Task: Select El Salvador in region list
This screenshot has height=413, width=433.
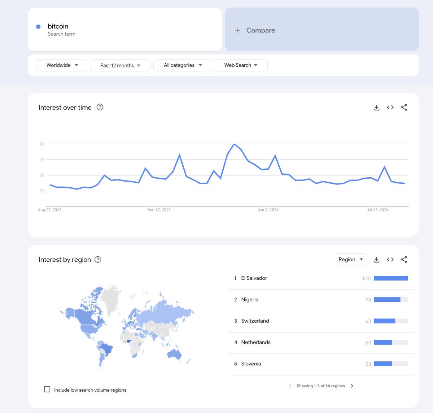Action: 321,278
